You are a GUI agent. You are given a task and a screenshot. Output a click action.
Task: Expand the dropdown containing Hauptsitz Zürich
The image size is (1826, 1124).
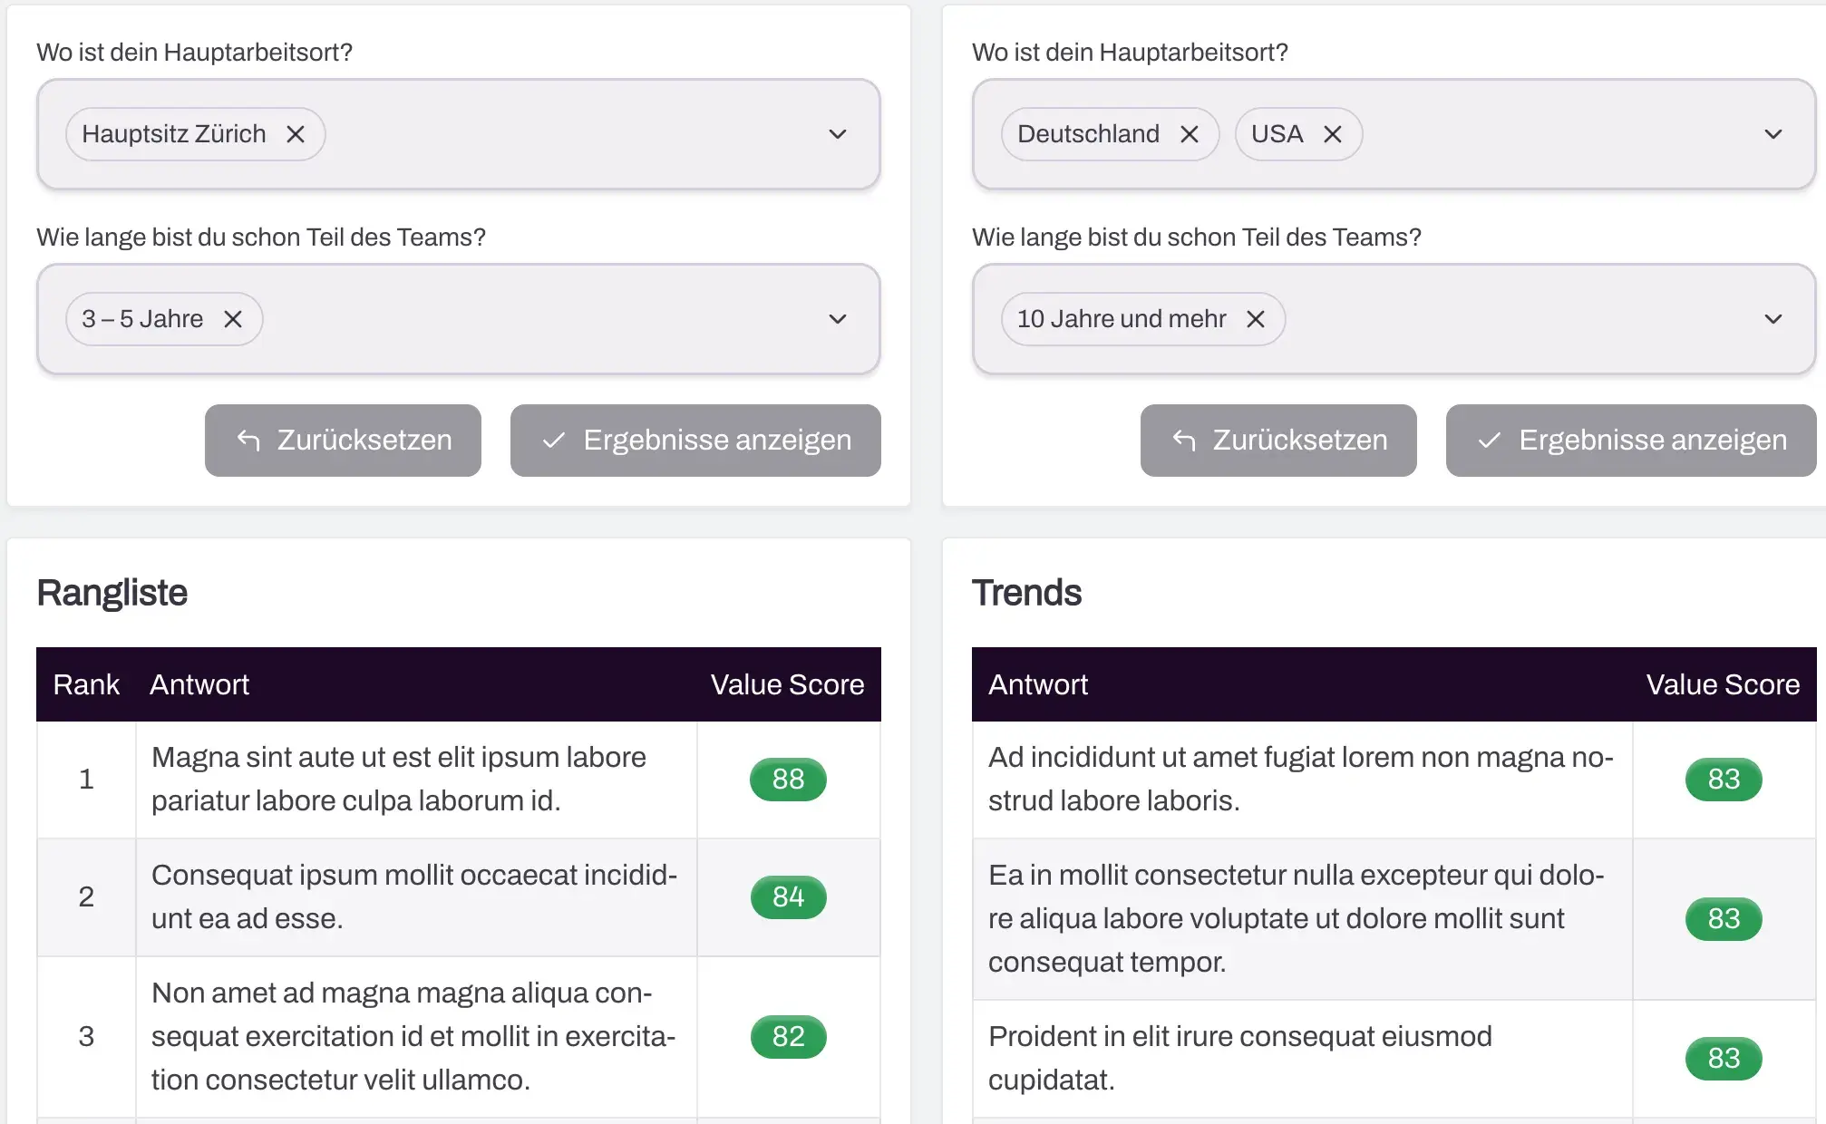point(838,134)
